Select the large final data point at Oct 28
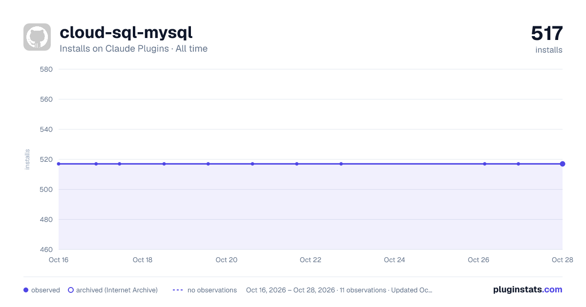 pos(563,164)
